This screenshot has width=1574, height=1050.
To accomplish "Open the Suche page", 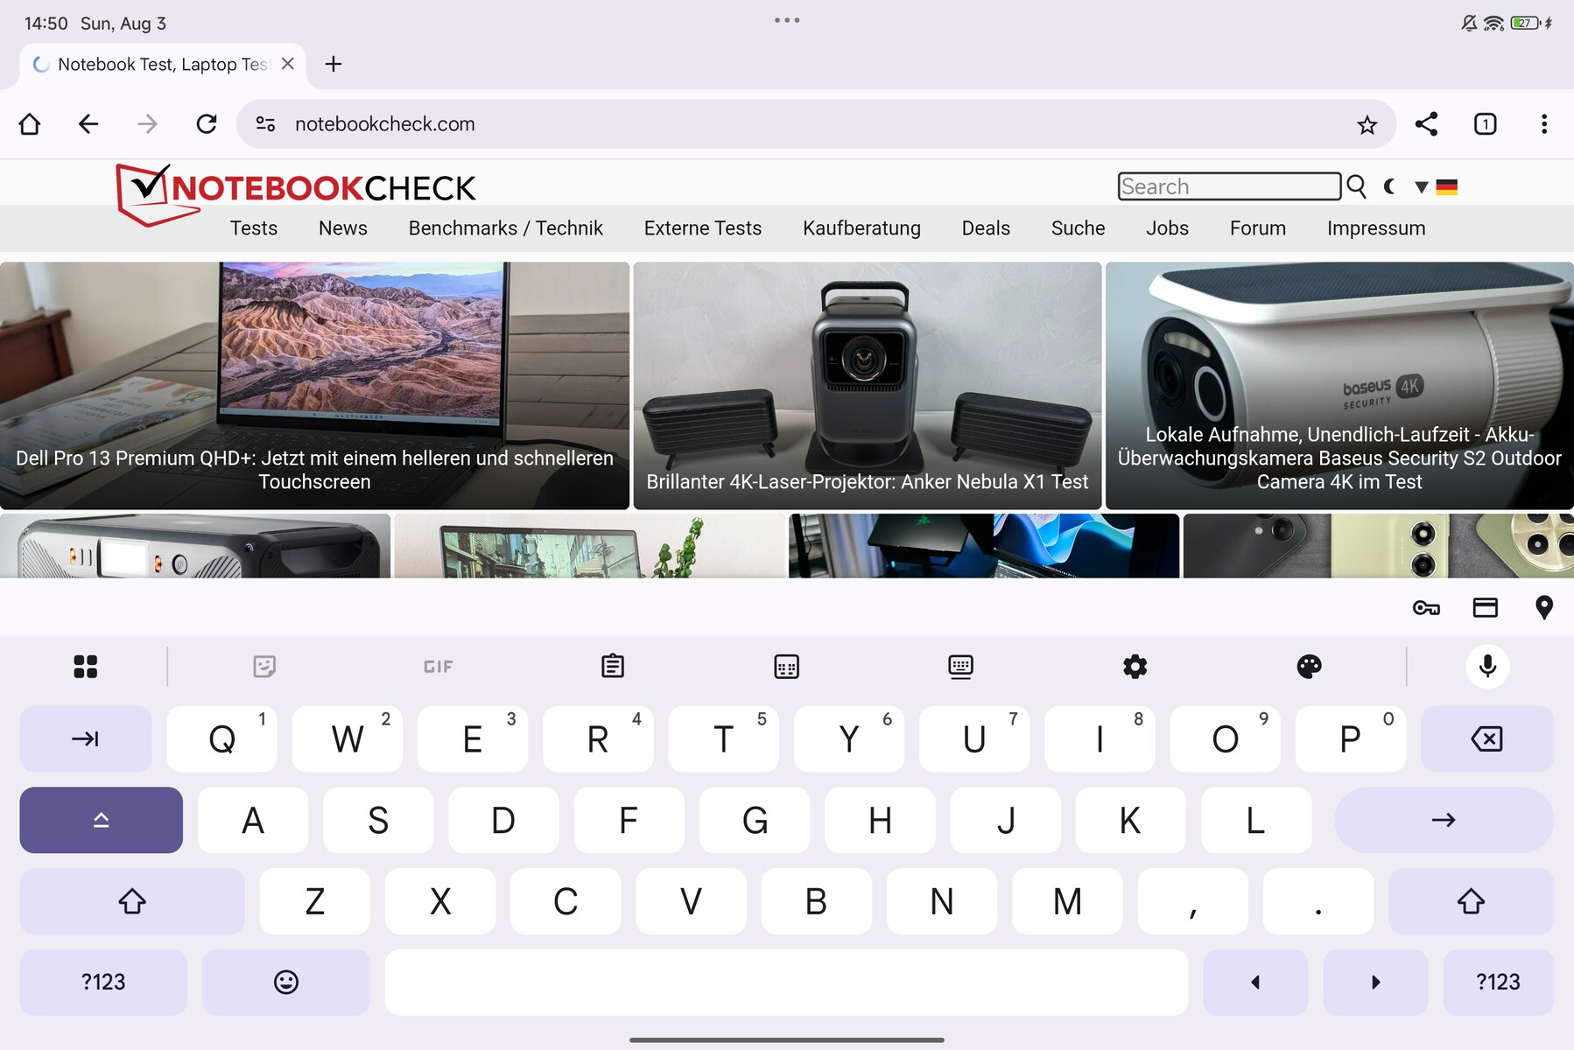I will (x=1079, y=228).
